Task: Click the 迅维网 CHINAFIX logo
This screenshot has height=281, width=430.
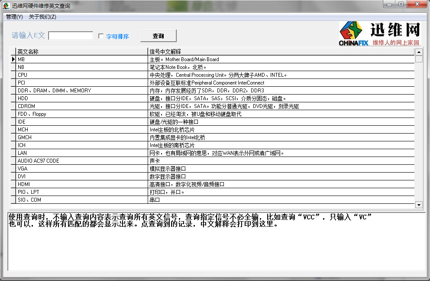Action: coord(379,33)
